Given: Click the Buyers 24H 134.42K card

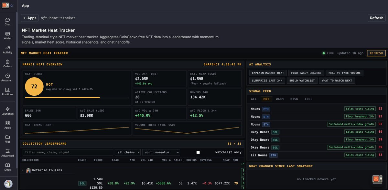Looking at the screenshot, I should [x=215, y=97].
